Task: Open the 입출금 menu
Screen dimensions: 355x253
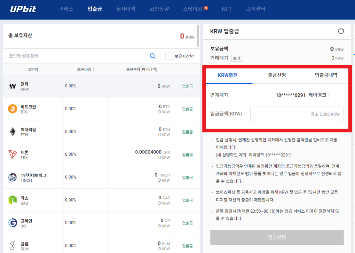Action: click(x=95, y=9)
